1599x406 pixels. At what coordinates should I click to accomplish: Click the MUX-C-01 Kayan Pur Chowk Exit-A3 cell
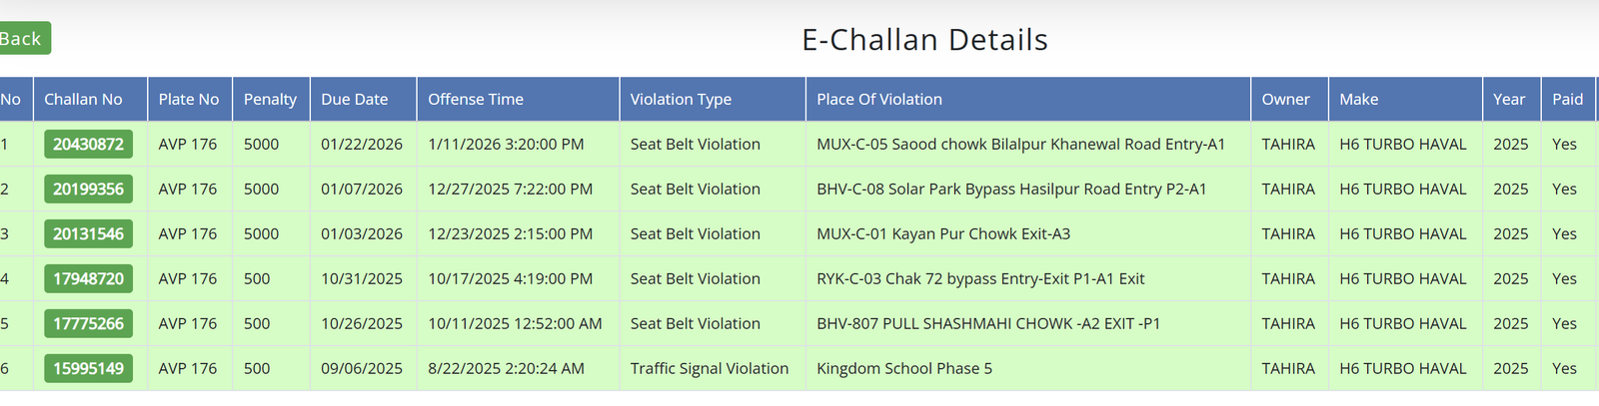tap(943, 233)
